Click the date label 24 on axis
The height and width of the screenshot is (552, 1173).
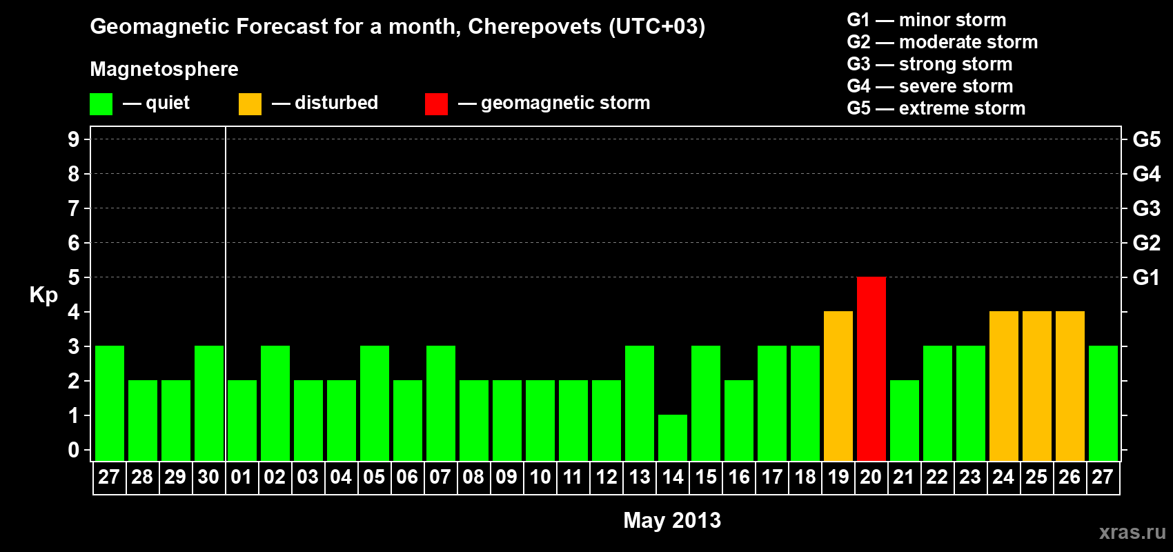[x=1003, y=477]
